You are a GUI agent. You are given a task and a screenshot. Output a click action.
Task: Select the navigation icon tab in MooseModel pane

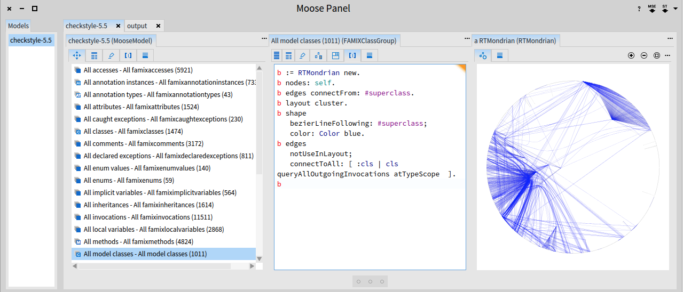(77, 55)
